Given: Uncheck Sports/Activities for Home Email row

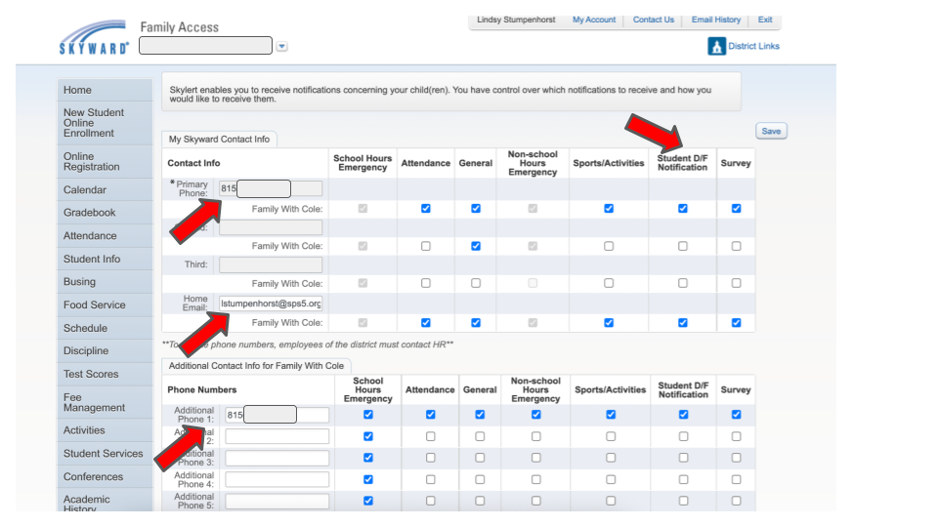Looking at the screenshot, I should tap(609, 323).
